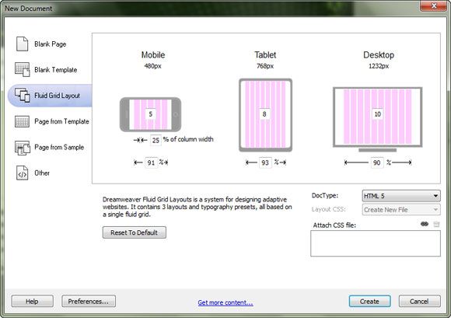Click the Mobile width percentage field
Screen dimensions: 451x318
[x=152, y=162]
